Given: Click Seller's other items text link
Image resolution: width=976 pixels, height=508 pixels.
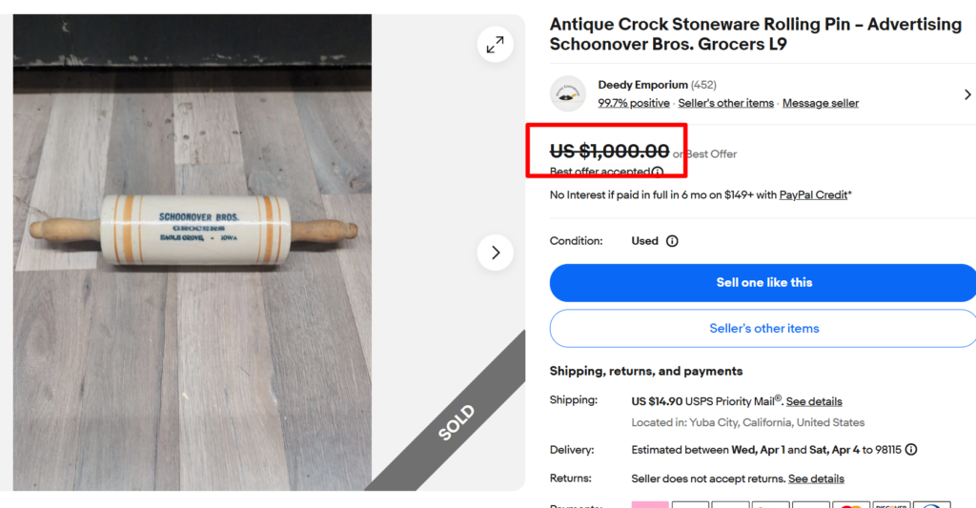Looking at the screenshot, I should 725,103.
